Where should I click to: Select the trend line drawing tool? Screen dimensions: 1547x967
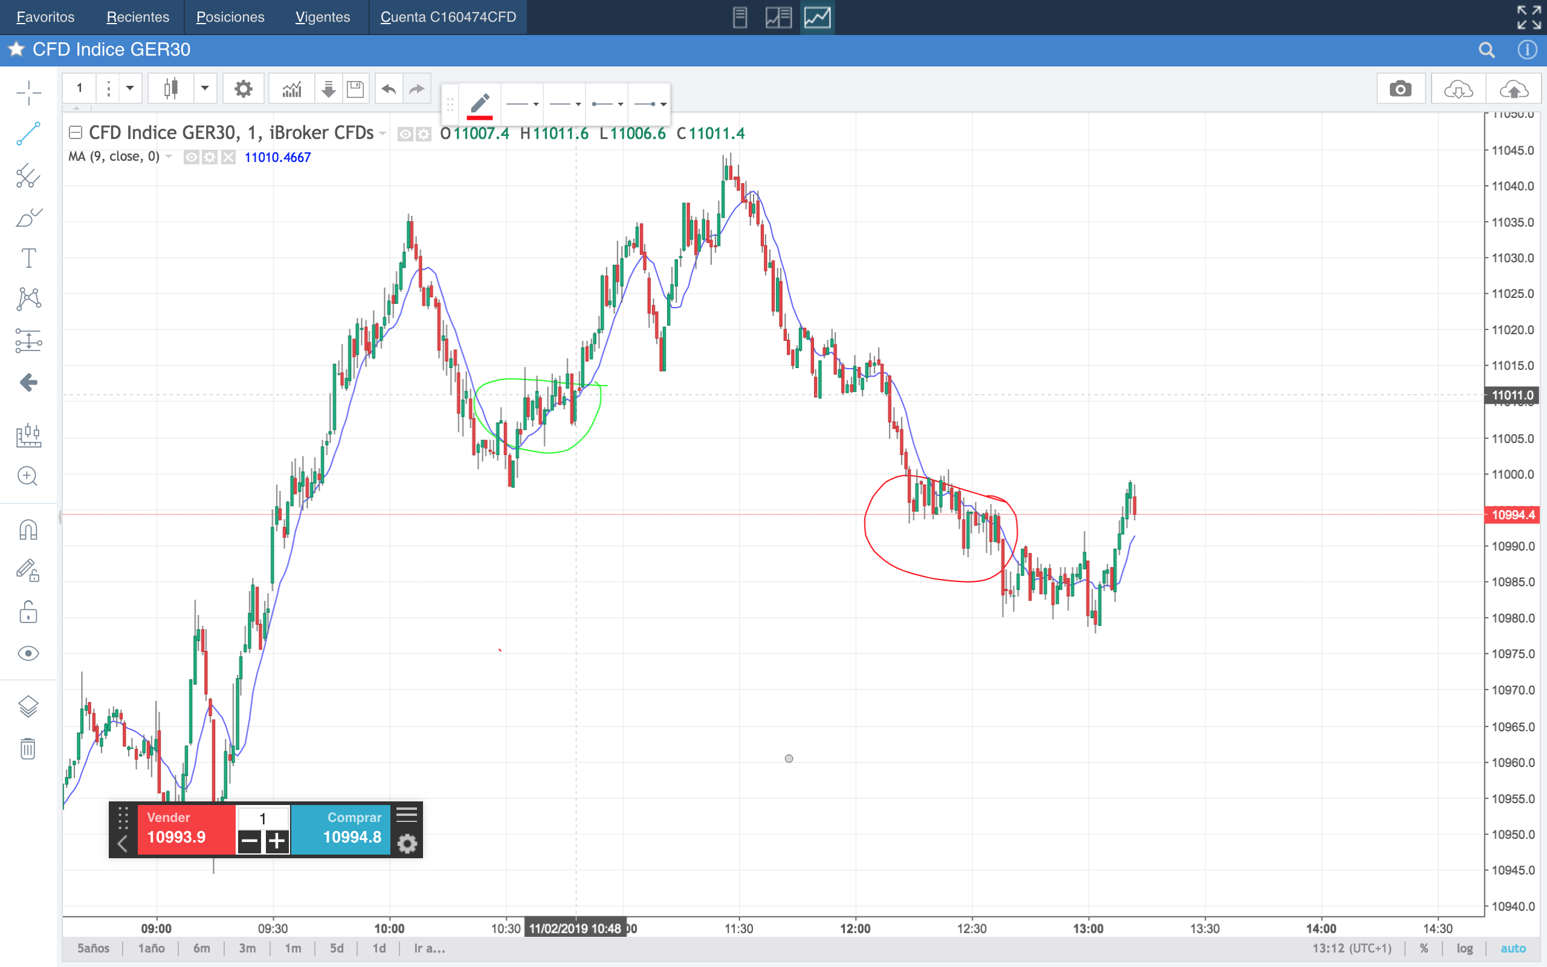point(28,134)
